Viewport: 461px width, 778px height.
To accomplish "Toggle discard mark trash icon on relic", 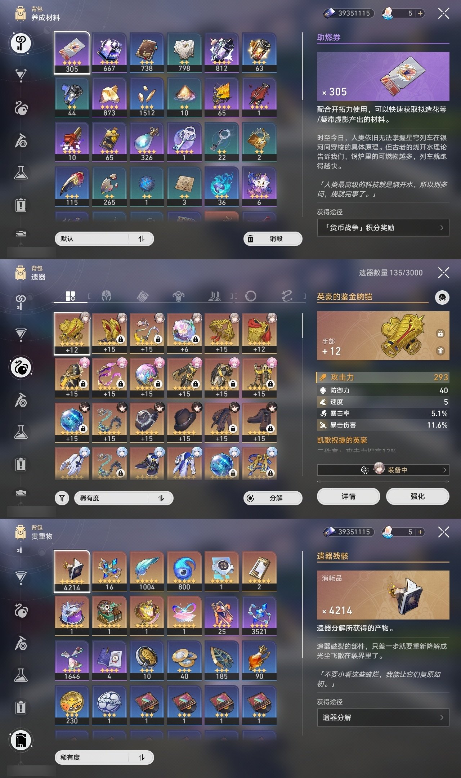I will pyautogui.click(x=440, y=350).
